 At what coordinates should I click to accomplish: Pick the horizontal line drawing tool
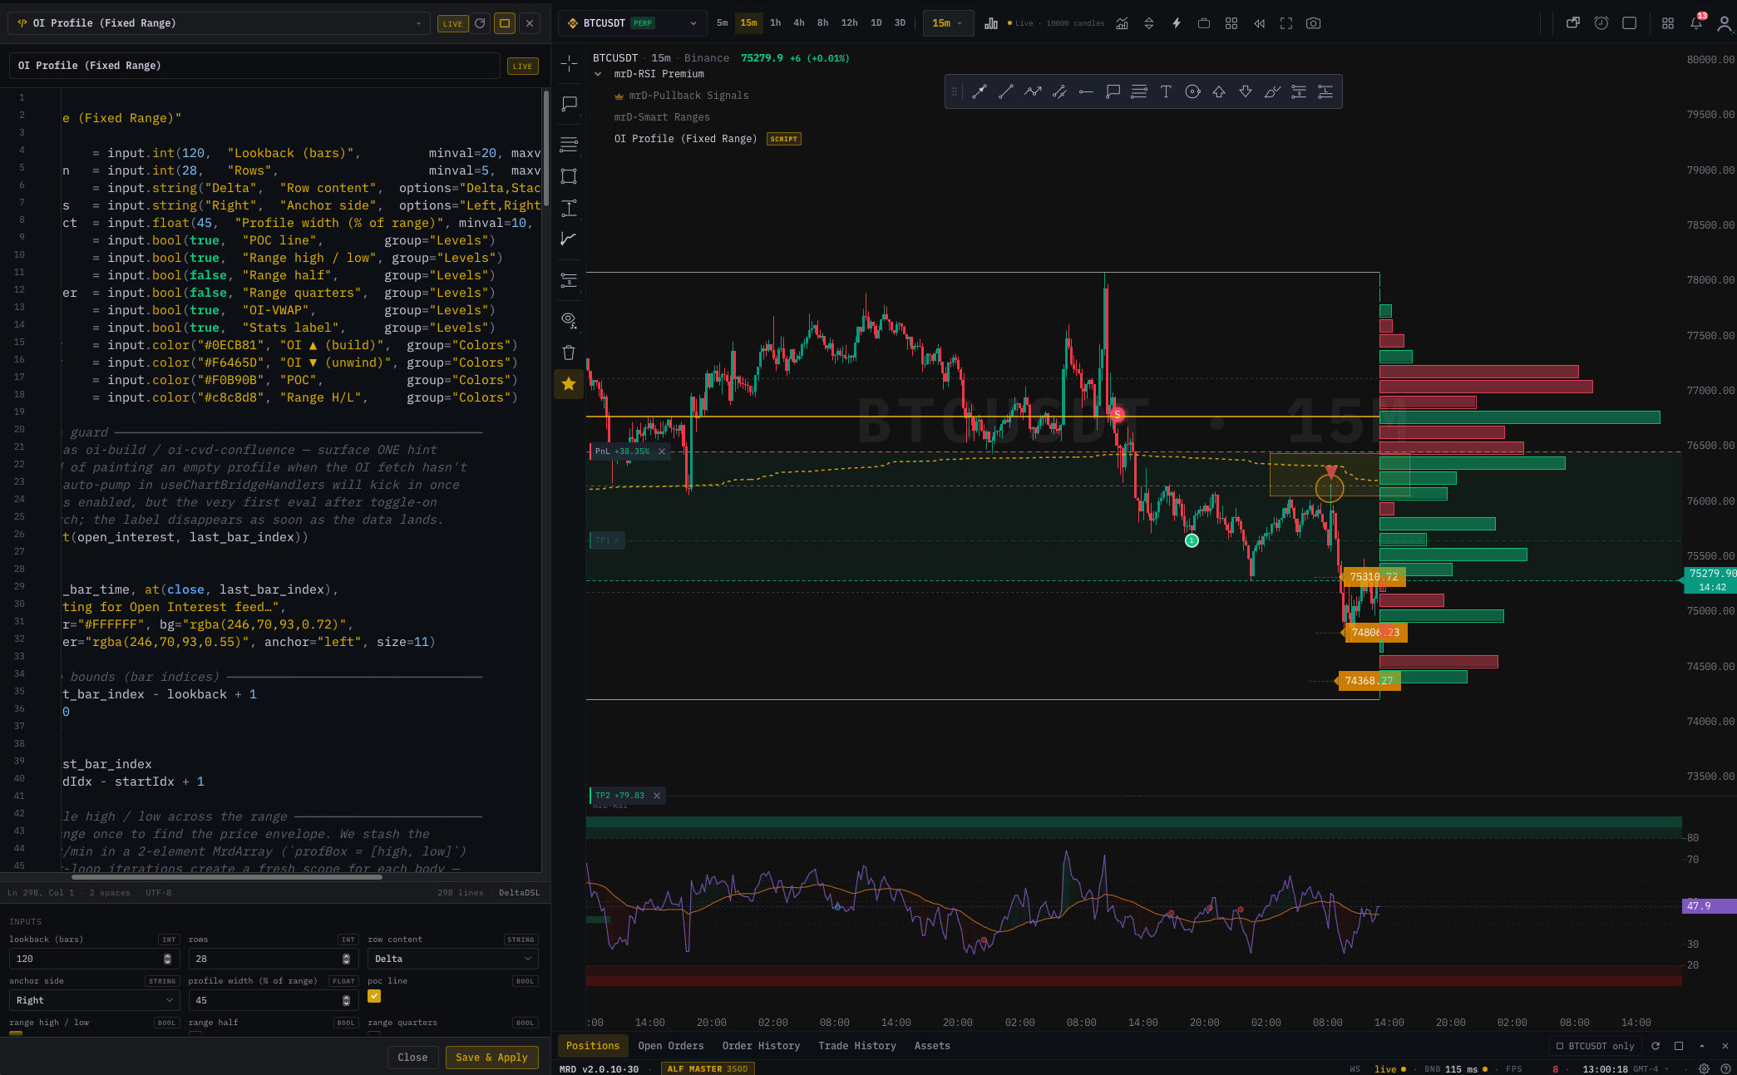pyautogui.click(x=1086, y=92)
